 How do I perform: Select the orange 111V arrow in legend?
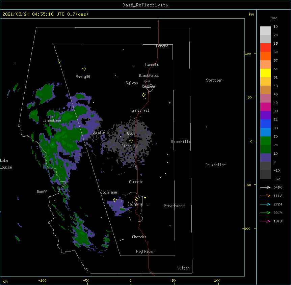click(x=265, y=196)
